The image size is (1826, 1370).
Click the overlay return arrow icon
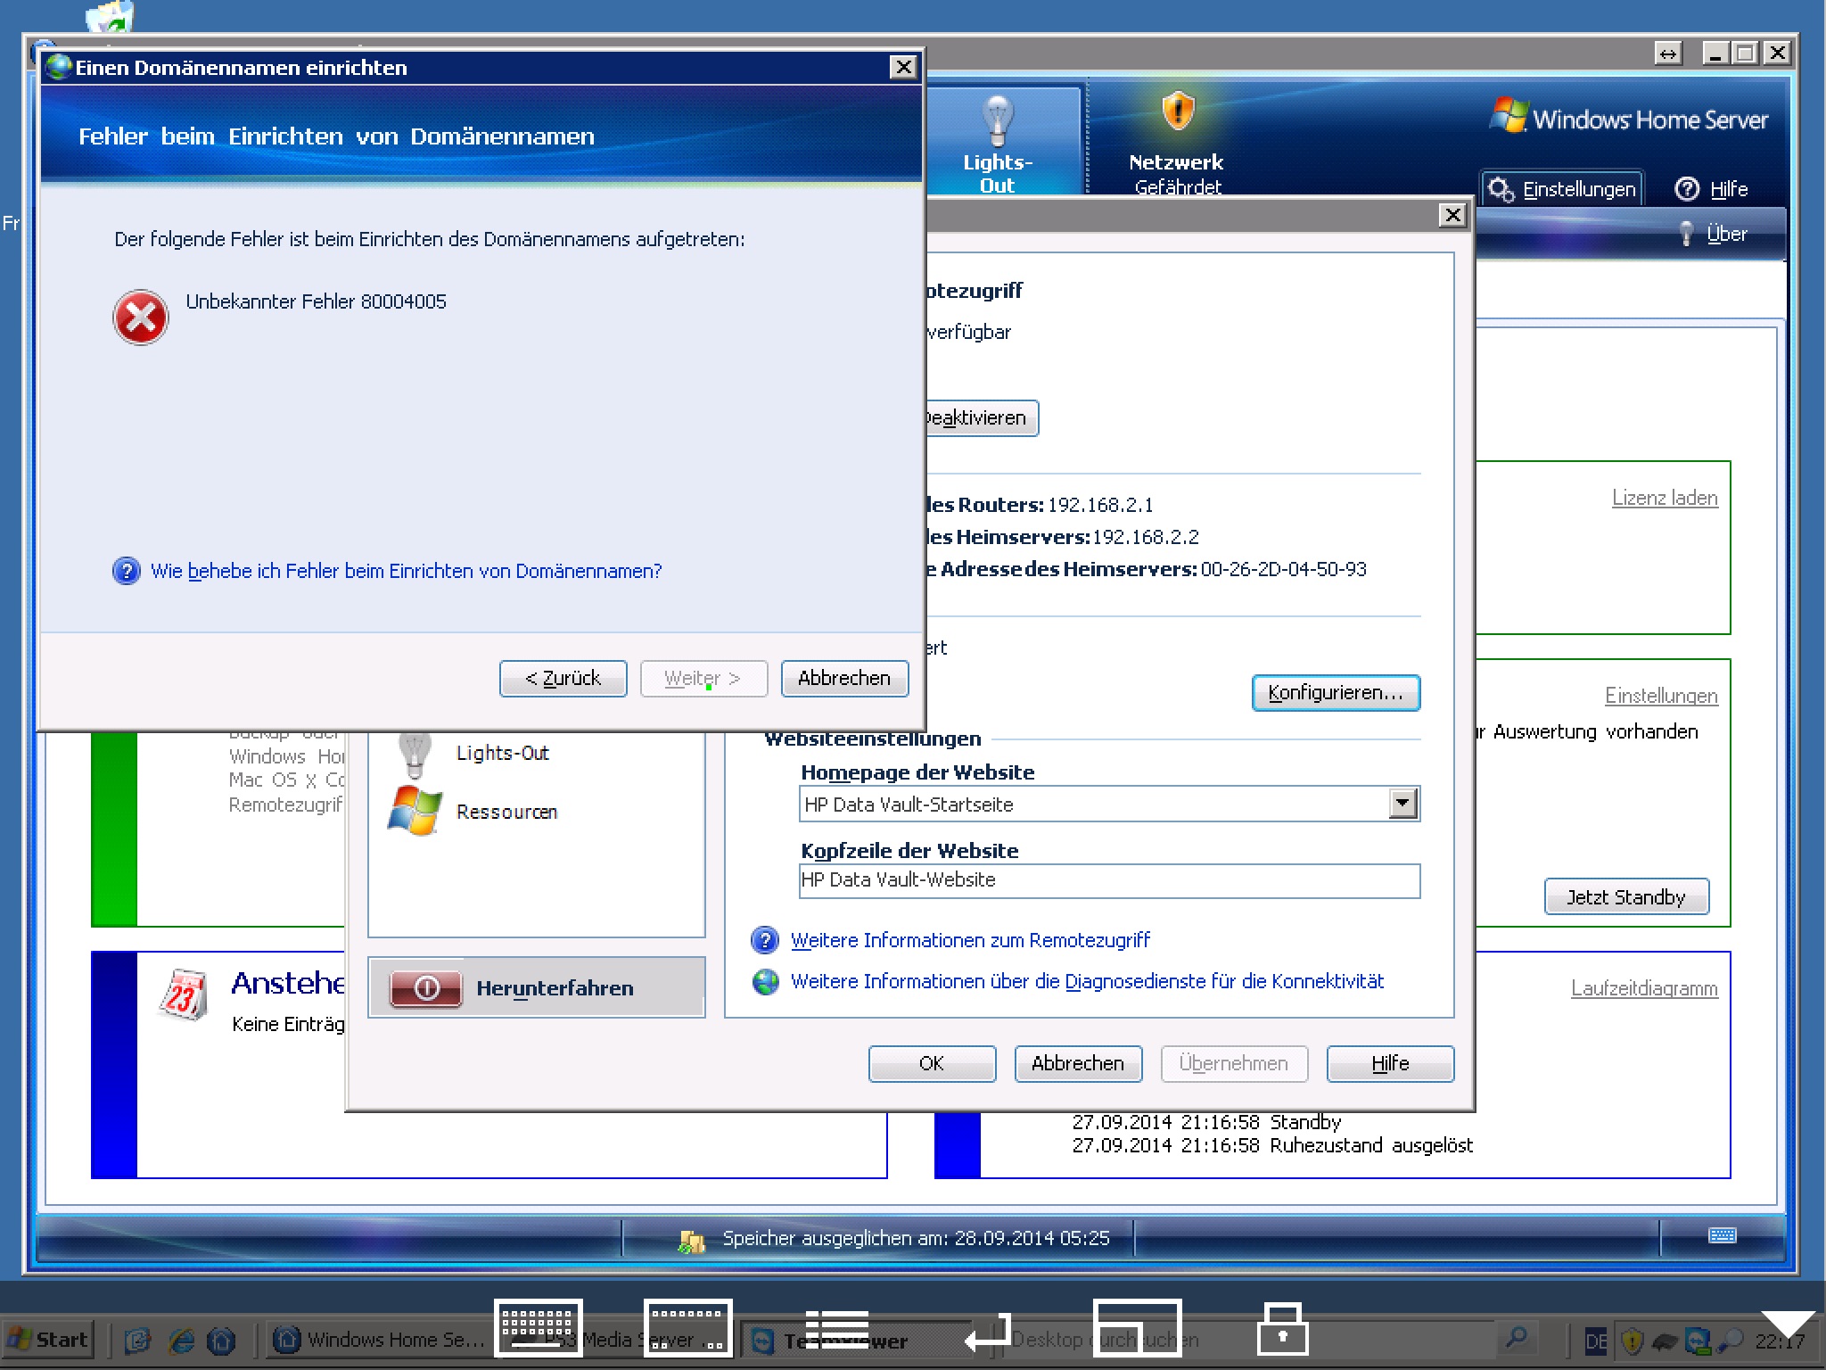tap(988, 1332)
